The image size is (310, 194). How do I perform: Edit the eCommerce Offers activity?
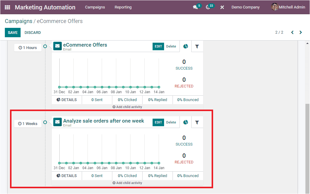coord(158,46)
